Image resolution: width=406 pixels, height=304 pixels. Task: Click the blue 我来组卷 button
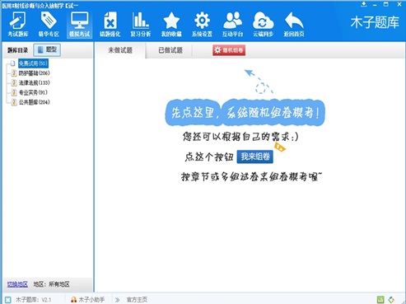(x=255, y=157)
